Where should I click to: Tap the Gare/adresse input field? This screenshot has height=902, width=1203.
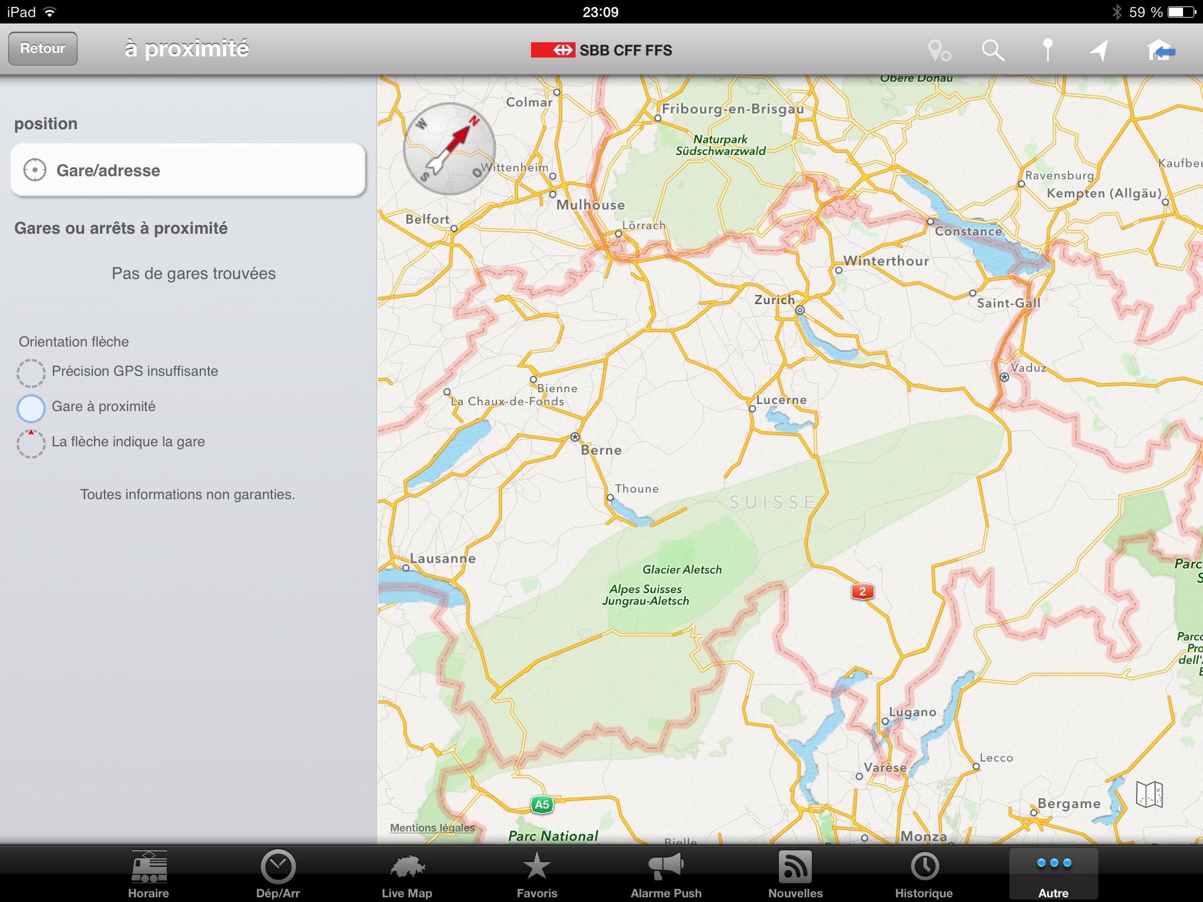(188, 170)
